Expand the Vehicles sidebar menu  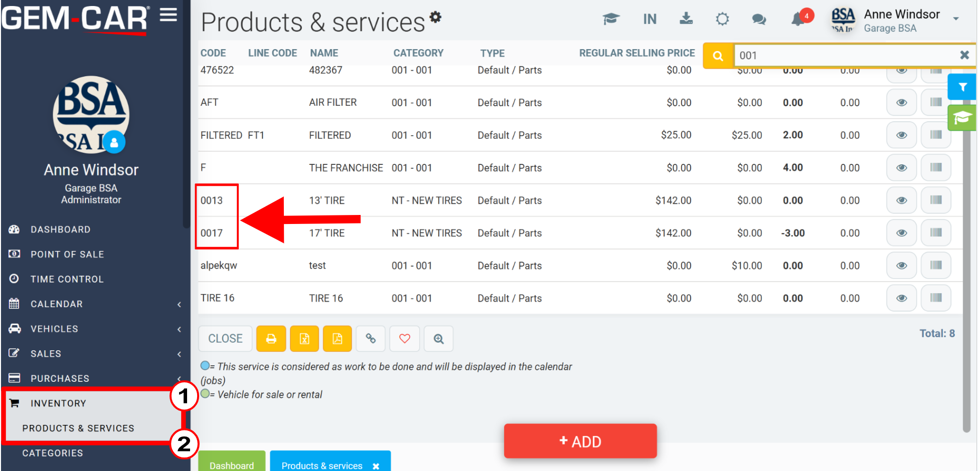[x=95, y=329]
